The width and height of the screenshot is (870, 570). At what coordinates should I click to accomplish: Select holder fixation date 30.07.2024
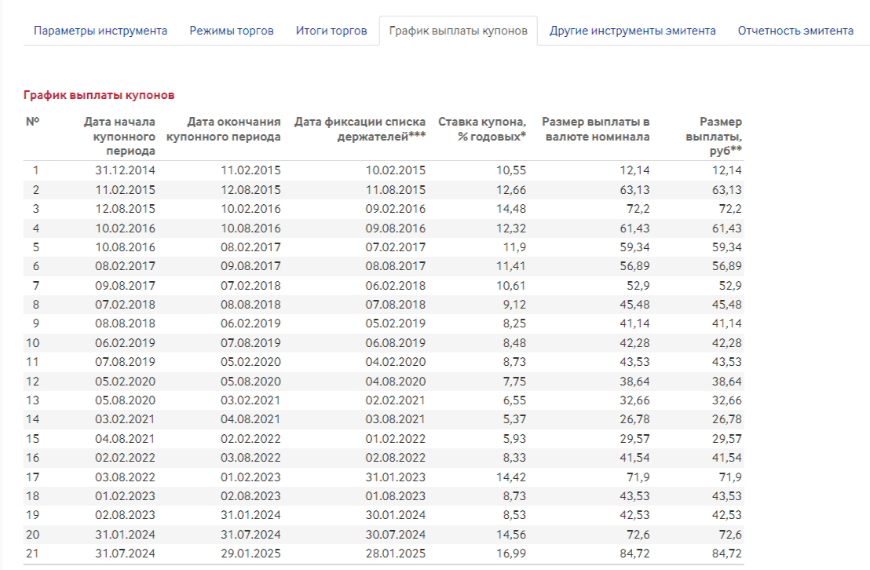click(x=395, y=535)
